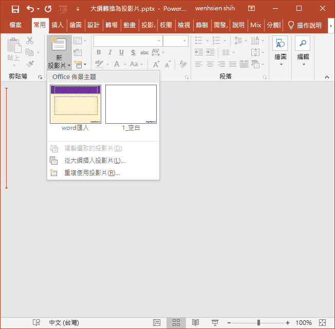
Task: Open the slide Layout dropdown
Action: coord(80,41)
